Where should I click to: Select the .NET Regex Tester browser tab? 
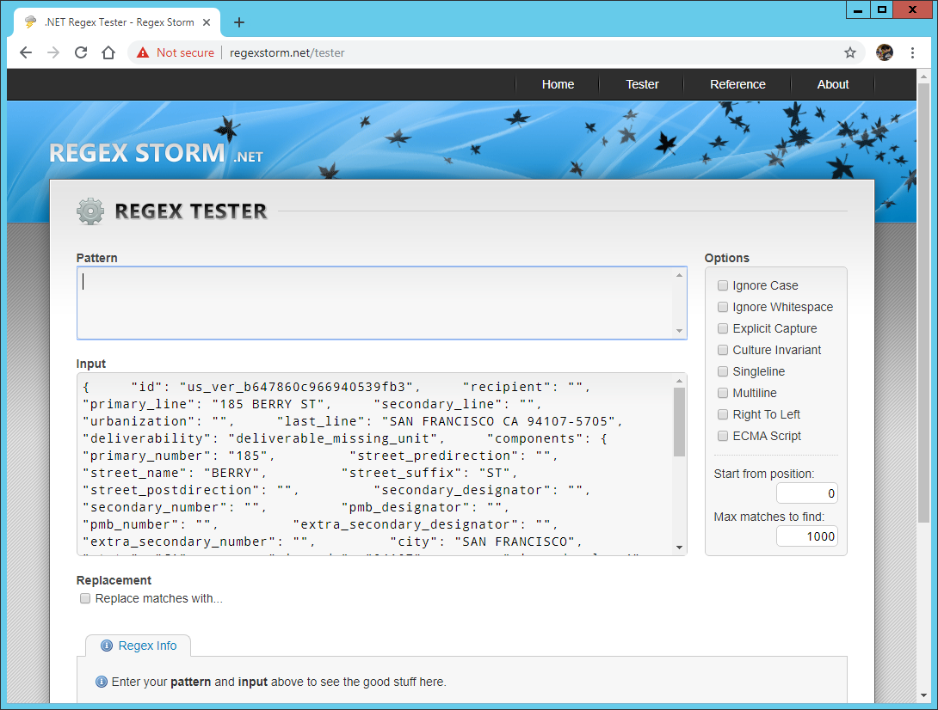point(117,22)
